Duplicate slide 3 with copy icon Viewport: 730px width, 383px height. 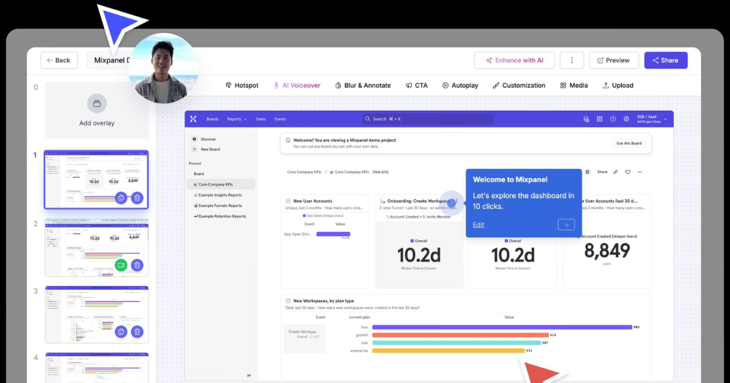[x=121, y=331]
